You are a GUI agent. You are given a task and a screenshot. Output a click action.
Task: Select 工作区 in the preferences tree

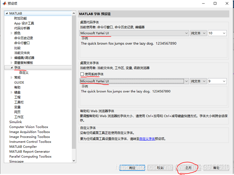click(x=19, y=117)
